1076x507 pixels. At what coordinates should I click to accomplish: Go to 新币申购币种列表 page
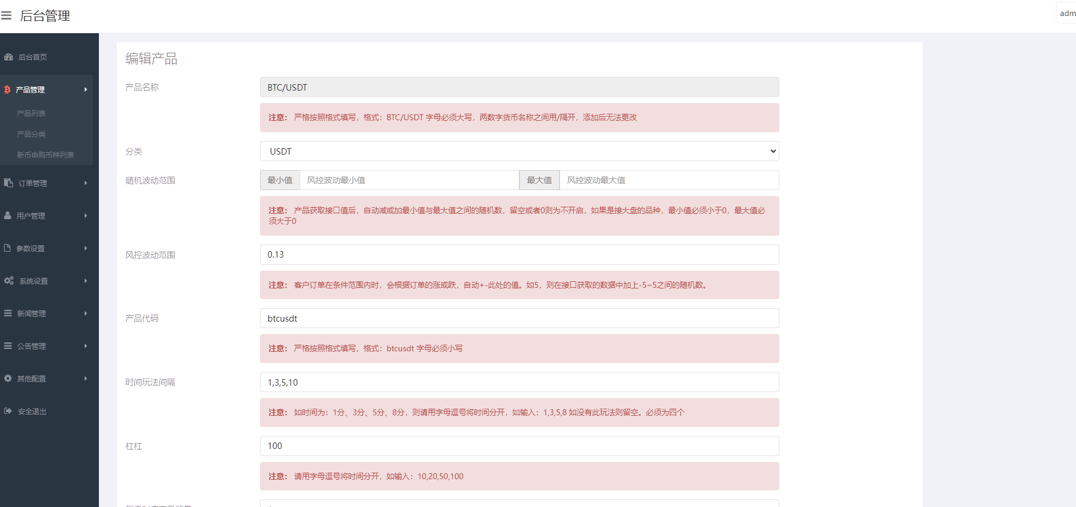tap(46, 155)
